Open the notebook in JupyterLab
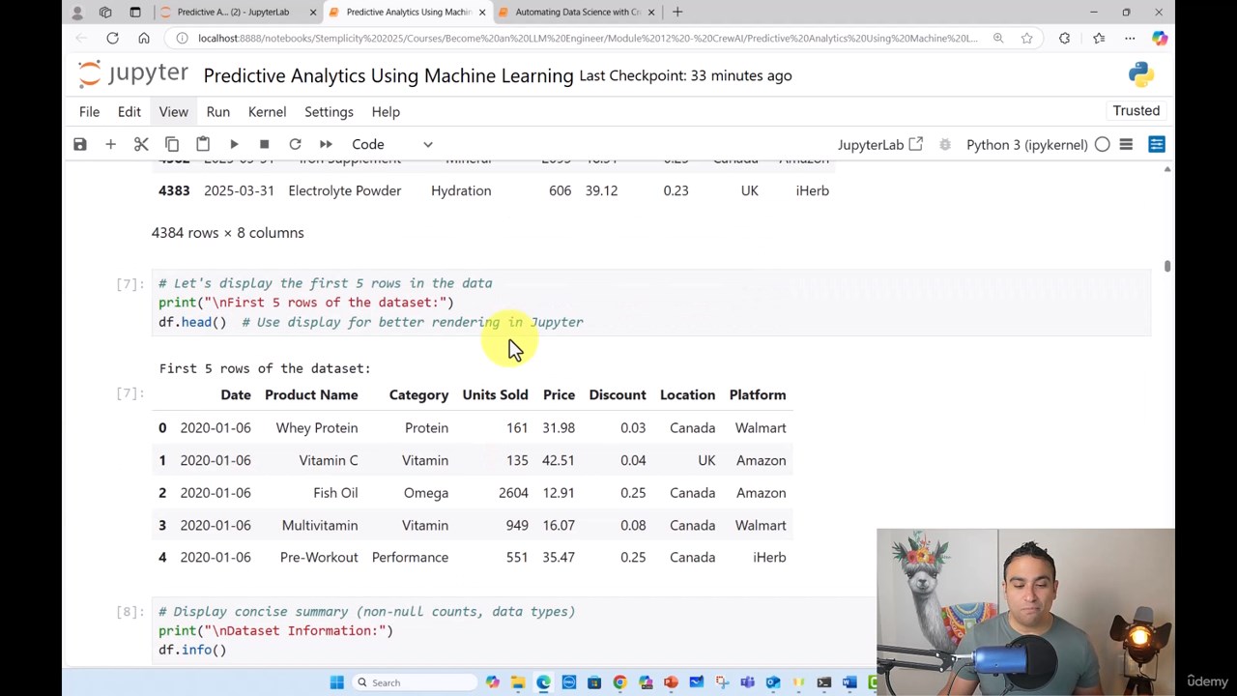This screenshot has width=1237, height=696. click(x=880, y=144)
